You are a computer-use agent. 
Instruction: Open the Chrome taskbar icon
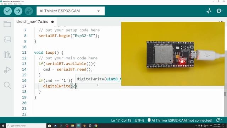point(96,126)
